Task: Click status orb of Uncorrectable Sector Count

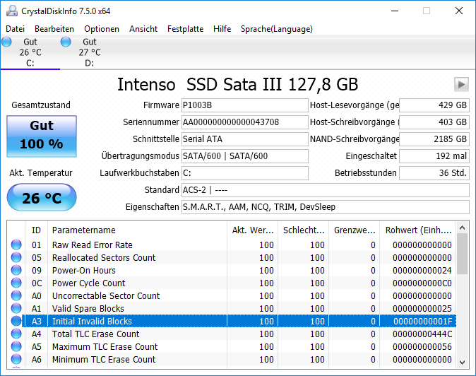Action: point(16,295)
